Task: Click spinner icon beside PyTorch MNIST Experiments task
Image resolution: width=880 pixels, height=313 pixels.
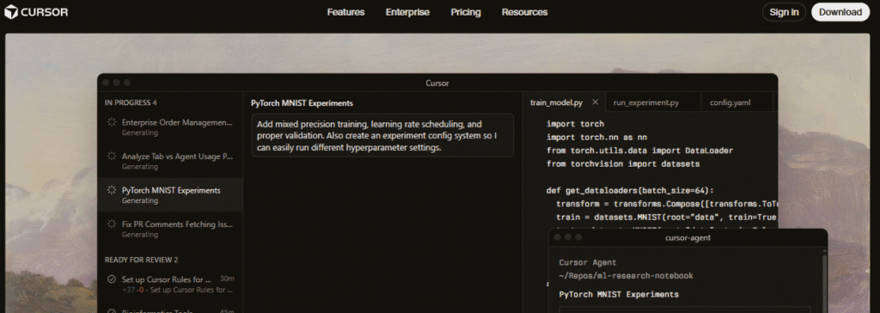Action: coord(111,190)
